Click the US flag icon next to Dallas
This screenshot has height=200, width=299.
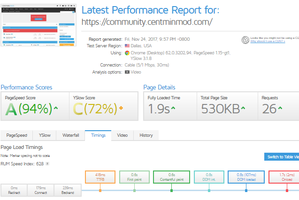click(x=127, y=46)
